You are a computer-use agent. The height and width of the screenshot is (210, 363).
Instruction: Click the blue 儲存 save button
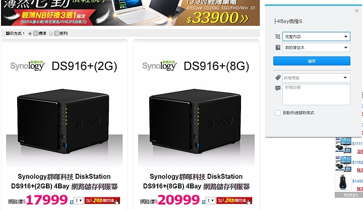point(312,61)
